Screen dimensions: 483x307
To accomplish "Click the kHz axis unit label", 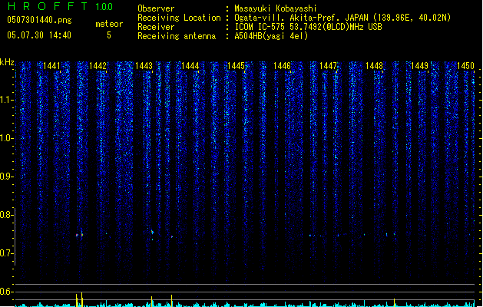I will click(7, 62).
